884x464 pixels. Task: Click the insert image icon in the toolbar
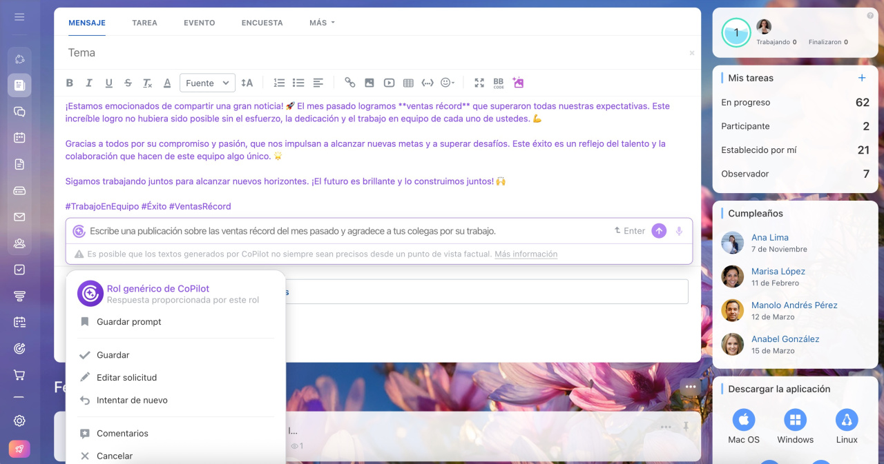pos(369,83)
